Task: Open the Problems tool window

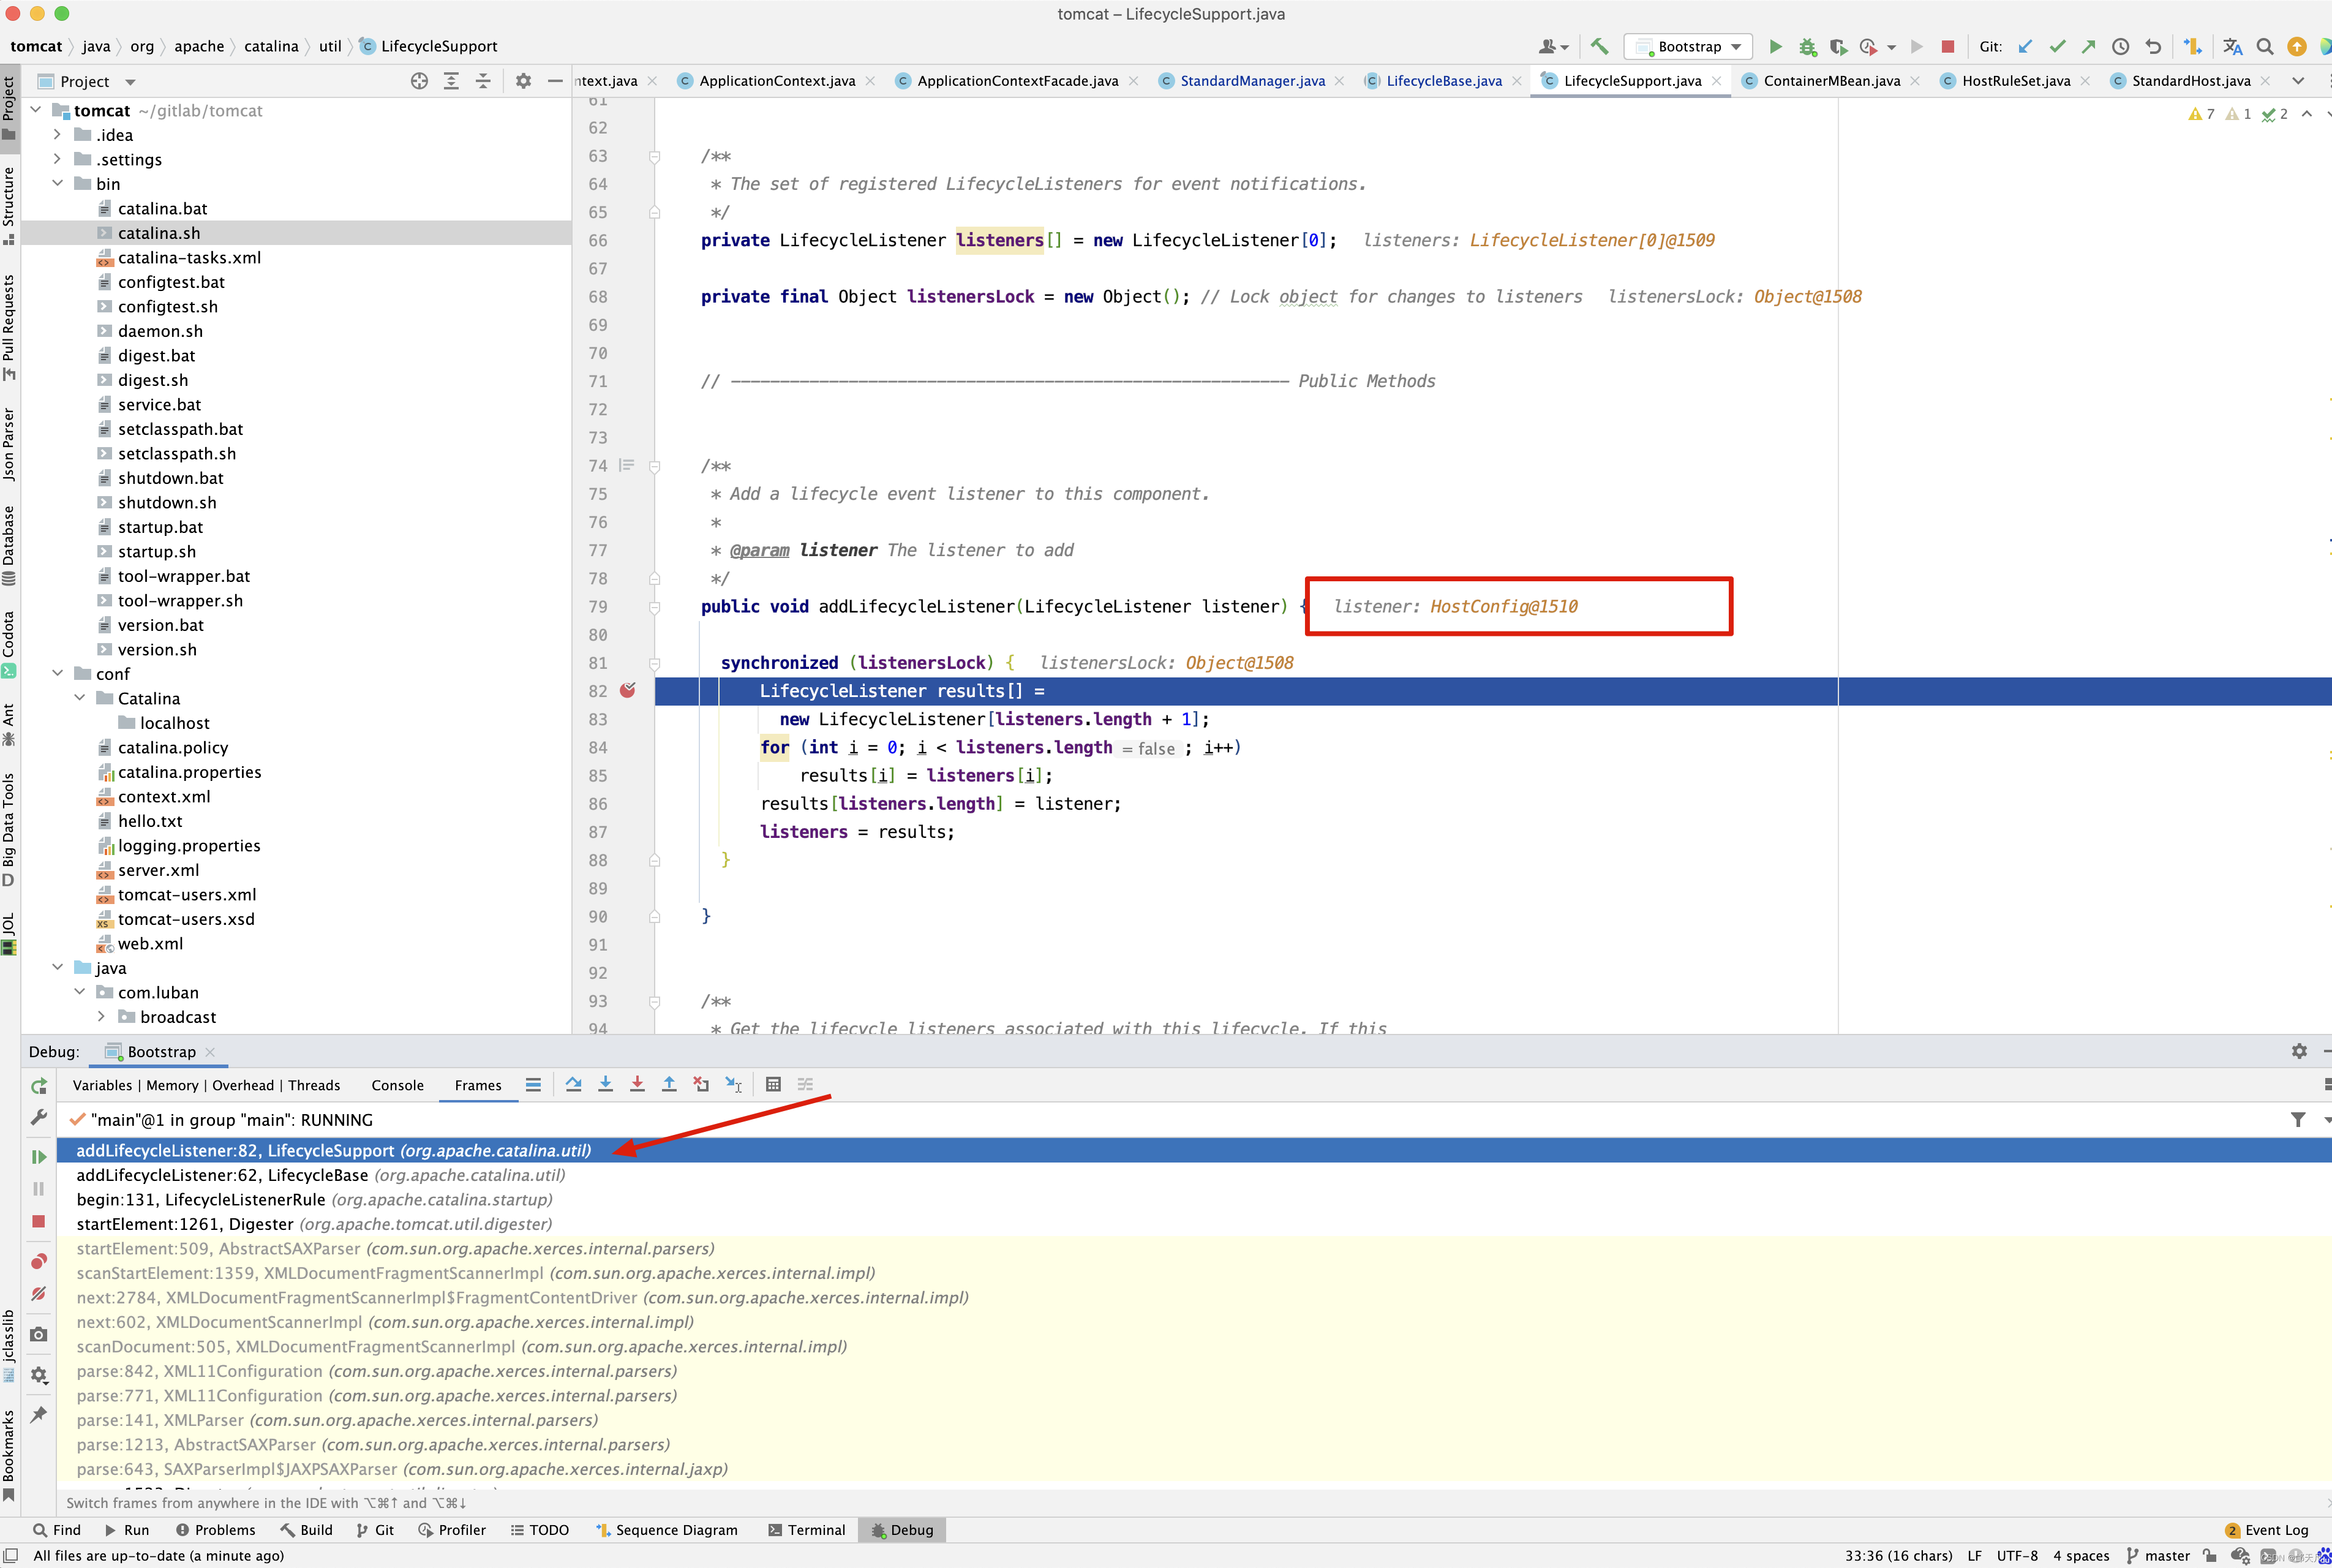Action: point(215,1530)
